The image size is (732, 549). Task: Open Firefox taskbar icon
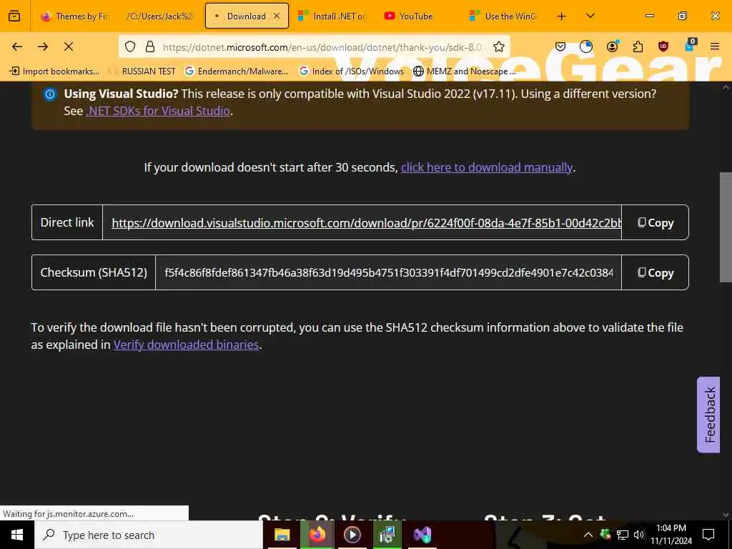point(317,535)
